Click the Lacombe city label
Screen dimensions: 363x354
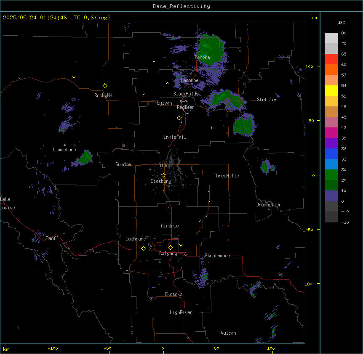click(x=190, y=80)
